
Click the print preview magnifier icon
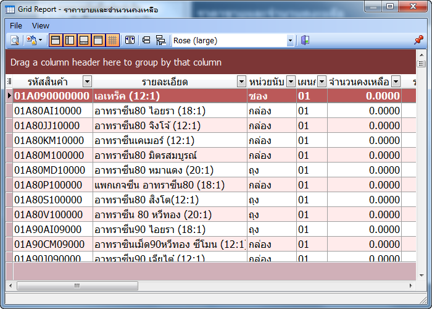tap(14, 40)
